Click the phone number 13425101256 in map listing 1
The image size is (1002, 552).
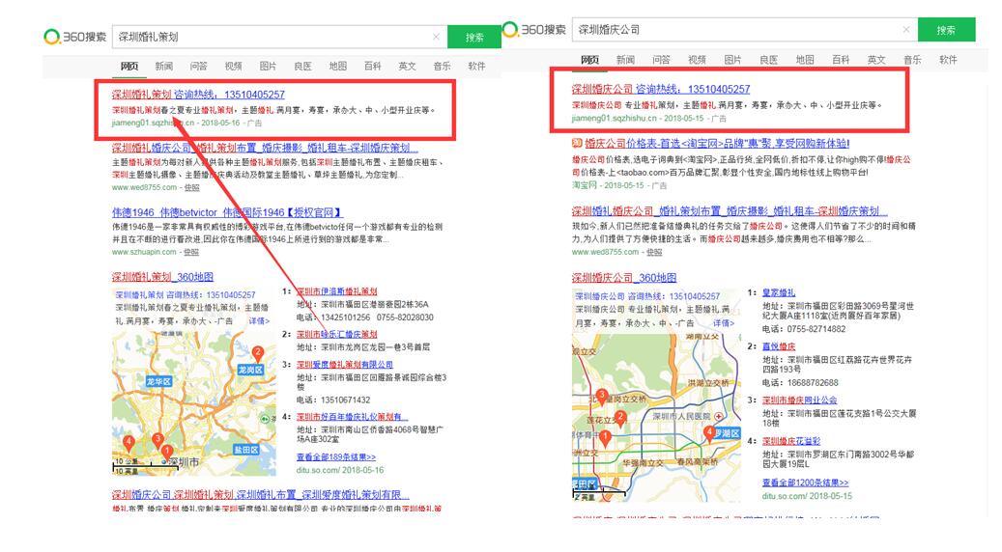346,317
